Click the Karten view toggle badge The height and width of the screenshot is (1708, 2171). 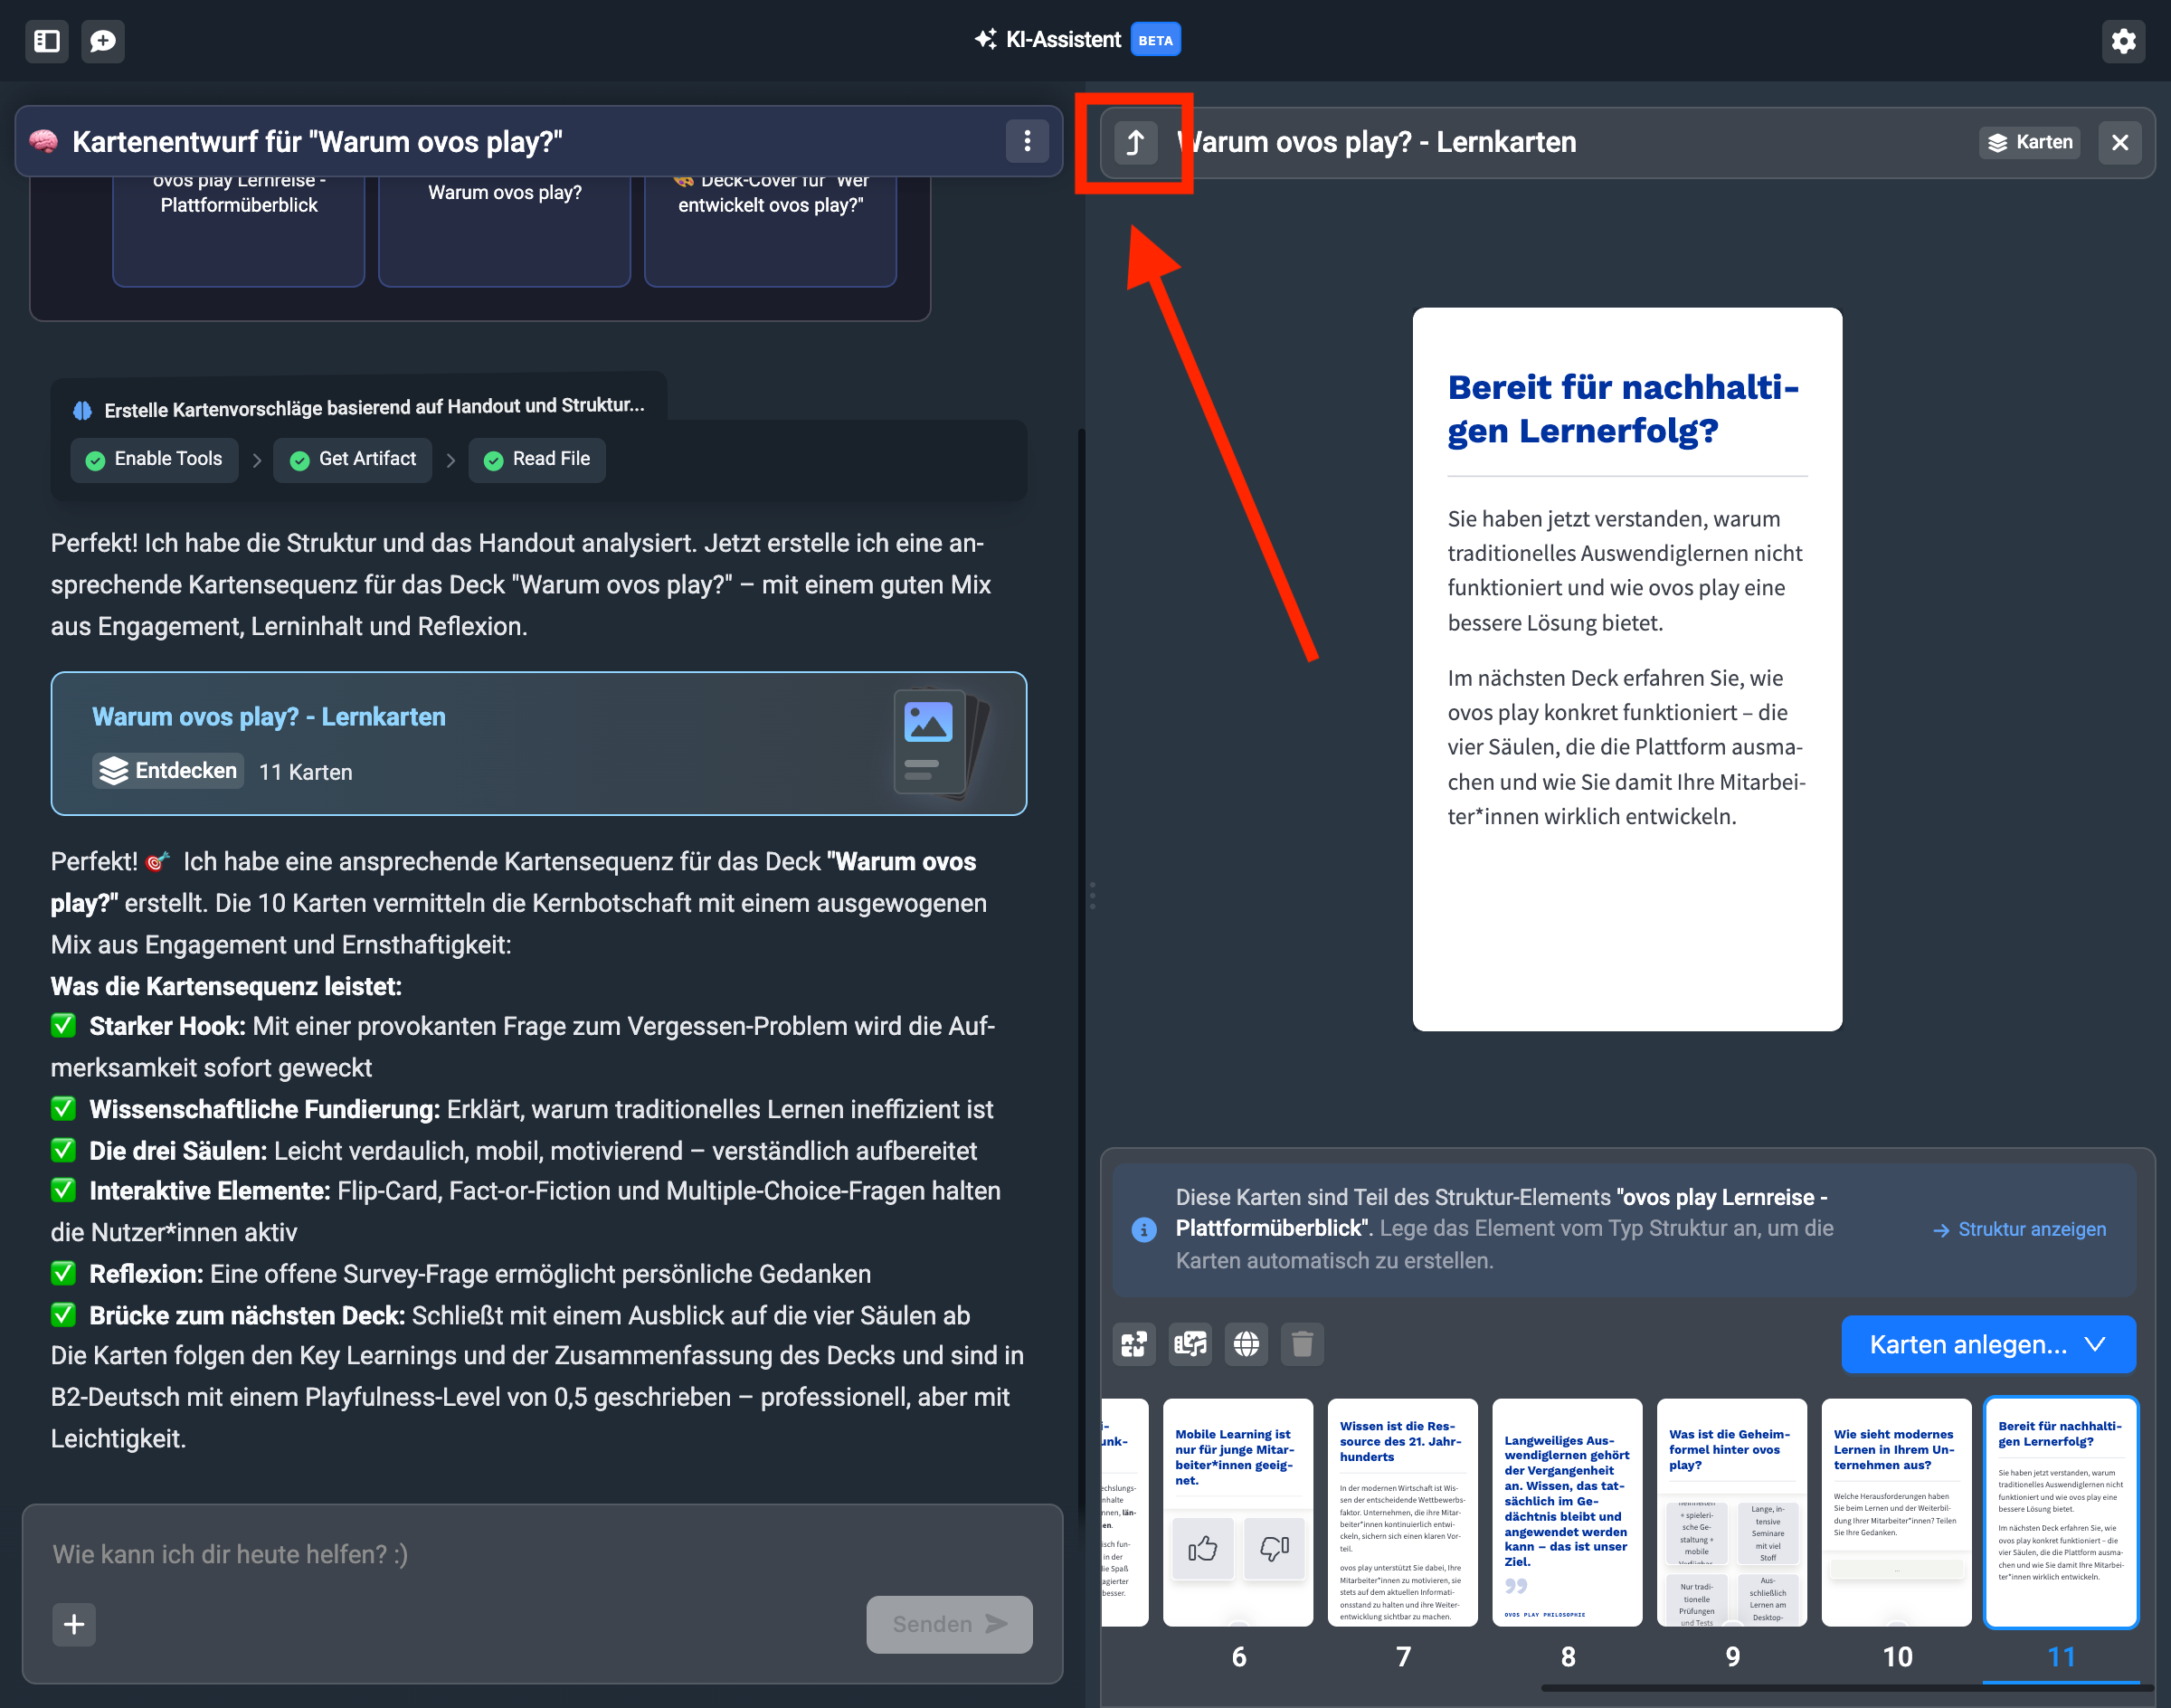coord(2030,142)
